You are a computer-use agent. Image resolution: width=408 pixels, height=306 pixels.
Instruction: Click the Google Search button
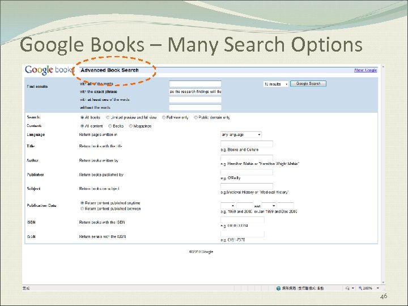(308, 83)
